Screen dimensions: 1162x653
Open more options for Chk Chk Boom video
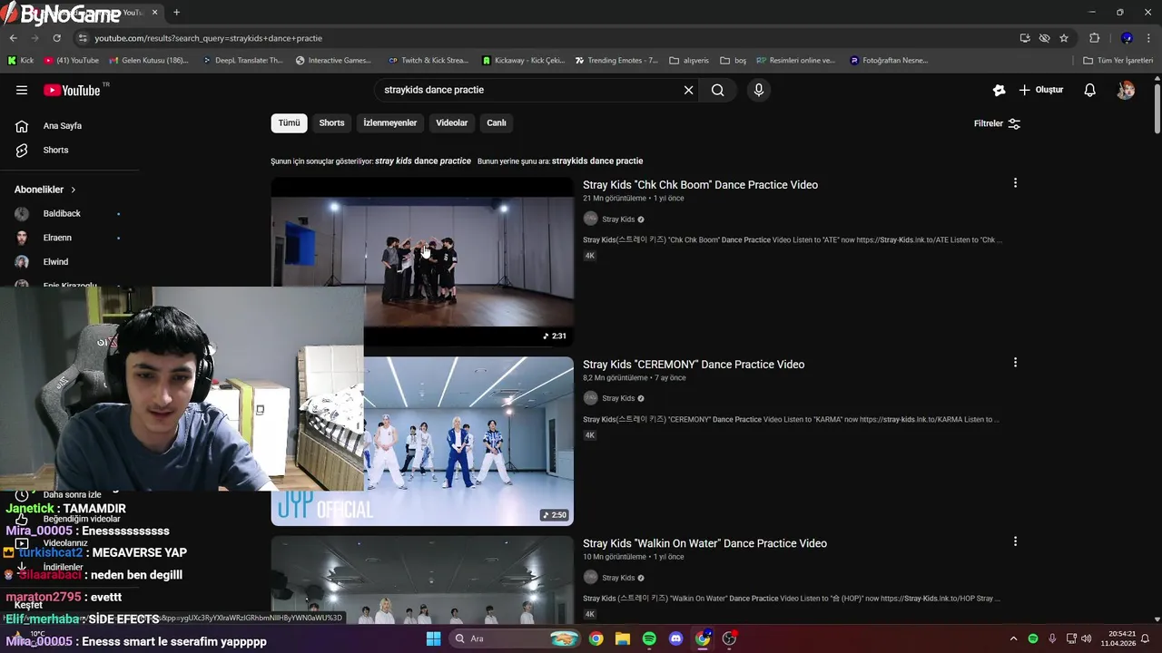pyautogui.click(x=1015, y=183)
